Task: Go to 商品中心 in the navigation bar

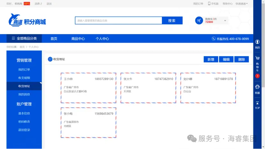Action: 78,39
